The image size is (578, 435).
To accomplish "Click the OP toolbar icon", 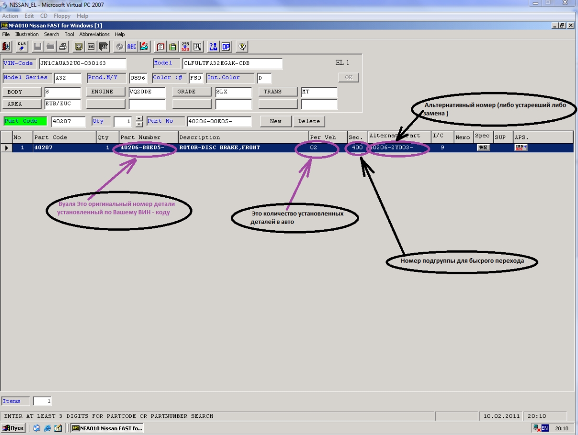I will (225, 46).
